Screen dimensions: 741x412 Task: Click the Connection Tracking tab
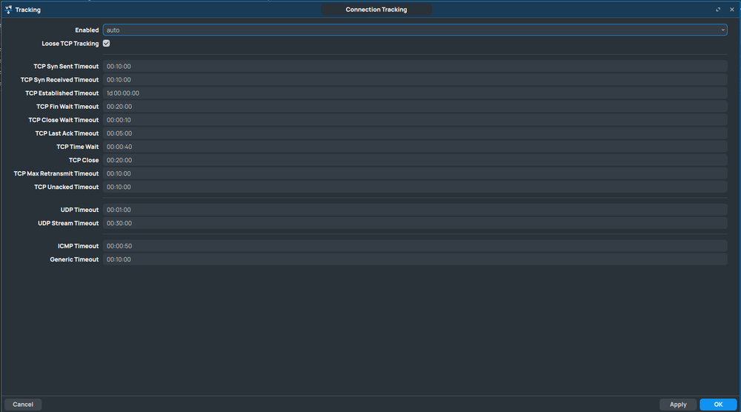coord(376,10)
